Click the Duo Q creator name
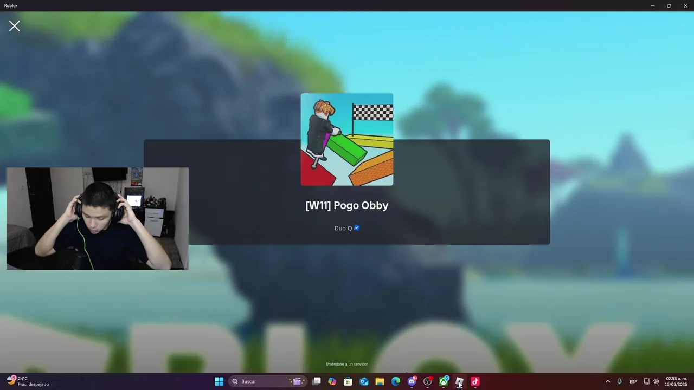Screen dimensions: 694x390 343,228
